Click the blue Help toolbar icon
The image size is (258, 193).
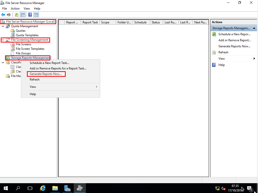coord(30,15)
